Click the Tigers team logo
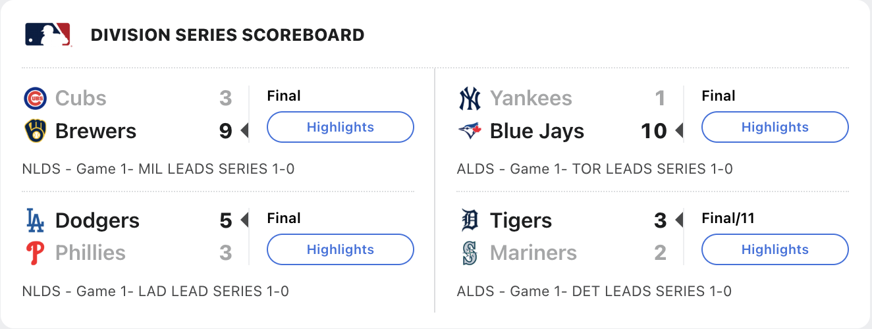This screenshot has width=872, height=329. tap(470, 220)
